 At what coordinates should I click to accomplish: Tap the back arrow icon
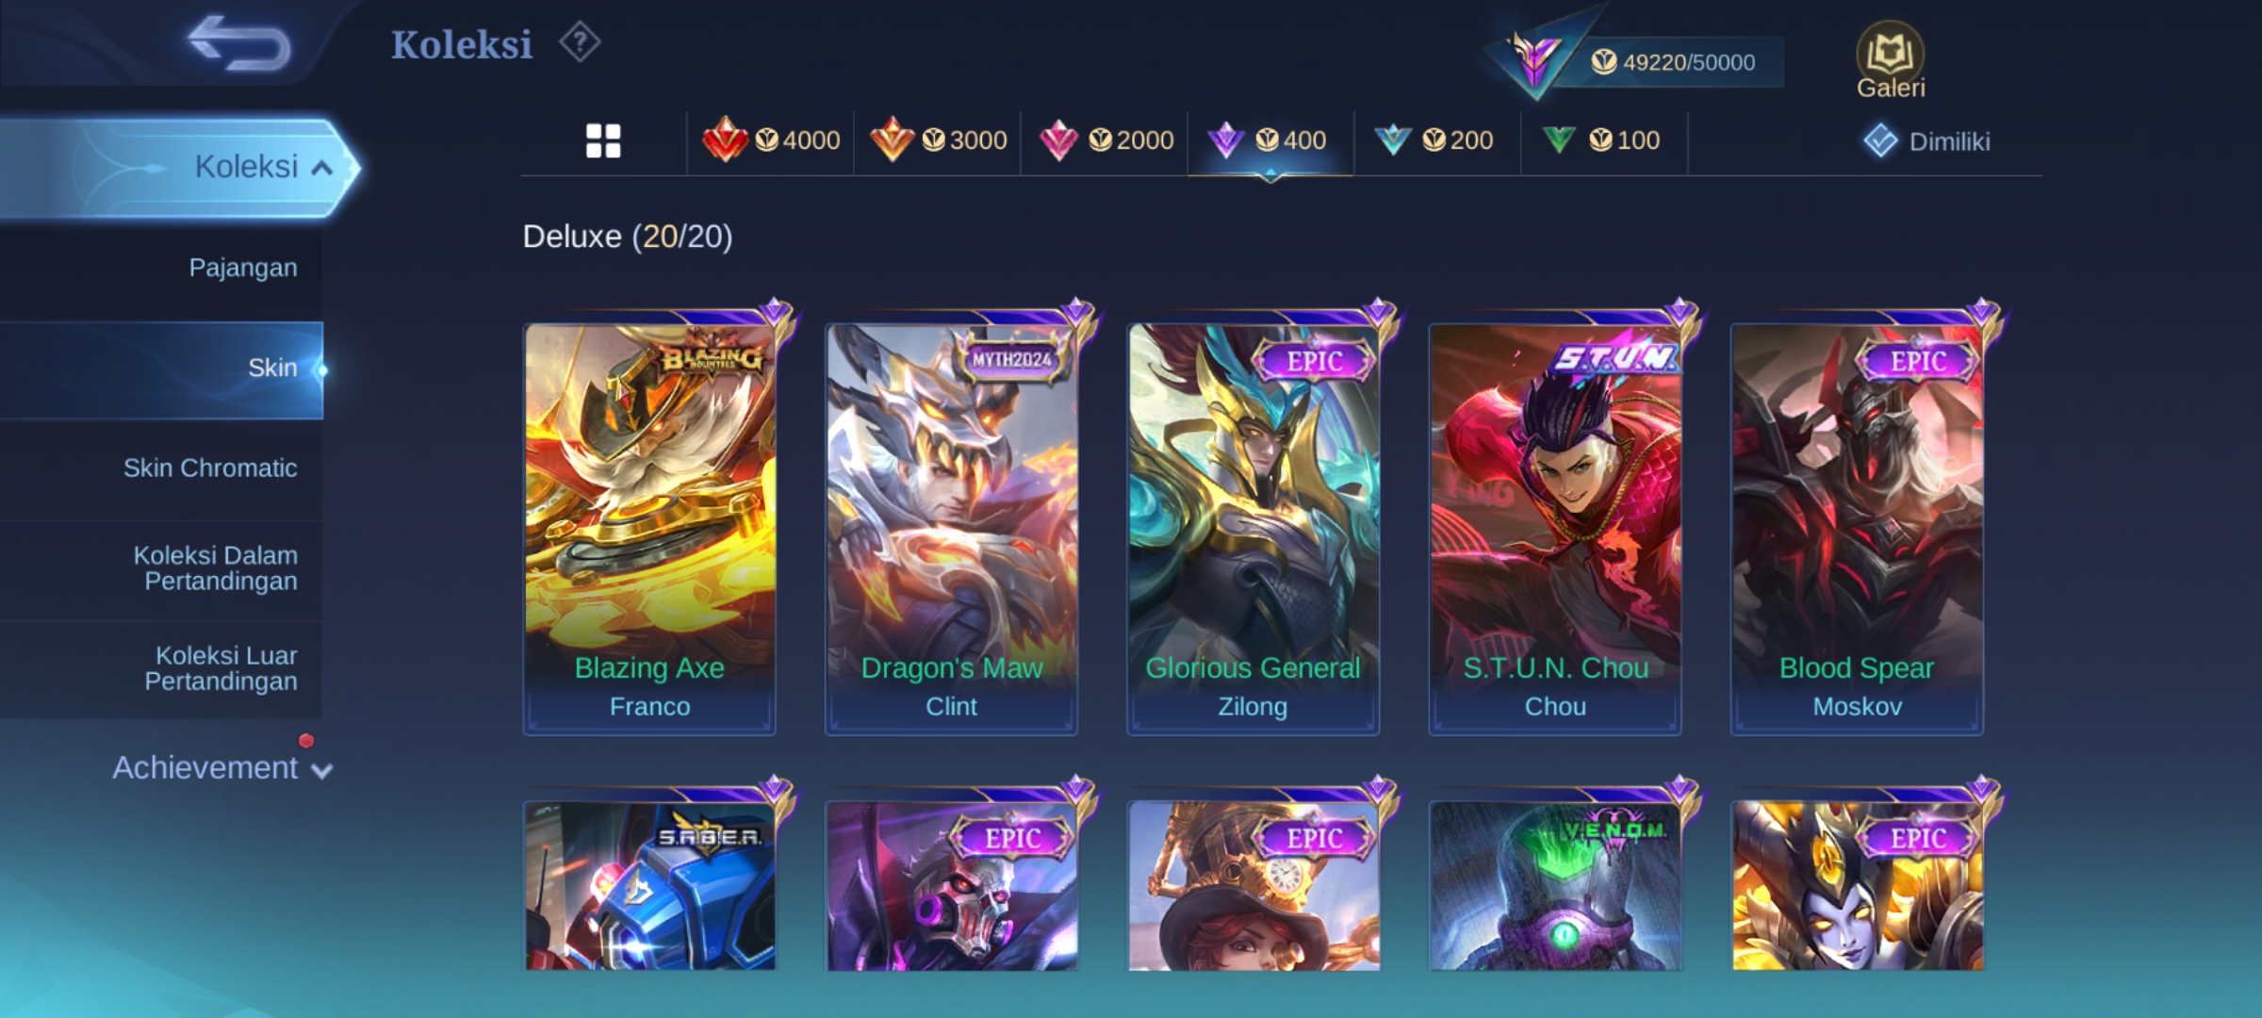point(239,43)
